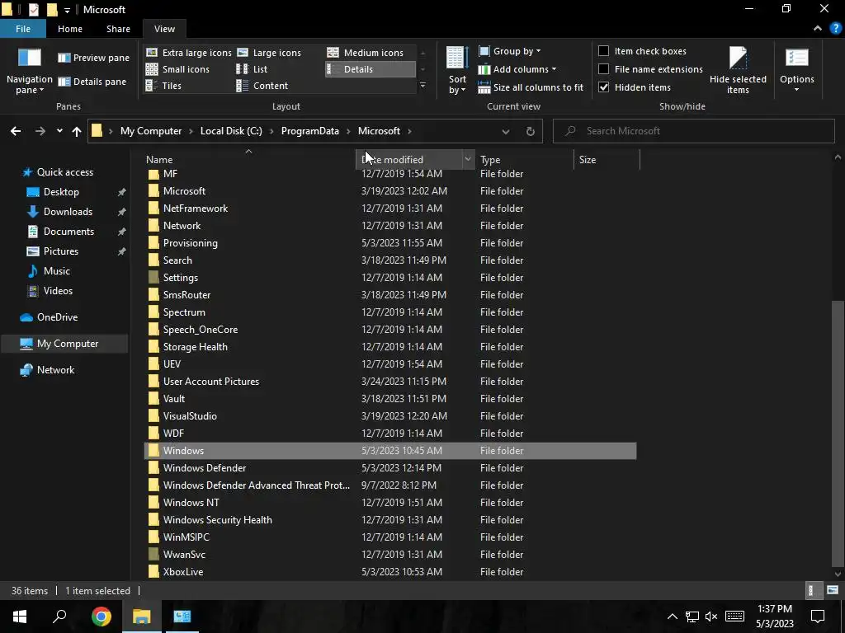Open Quick Access Toolbar customize dropdown
Image resolution: width=845 pixels, height=633 pixels.
[x=67, y=10]
